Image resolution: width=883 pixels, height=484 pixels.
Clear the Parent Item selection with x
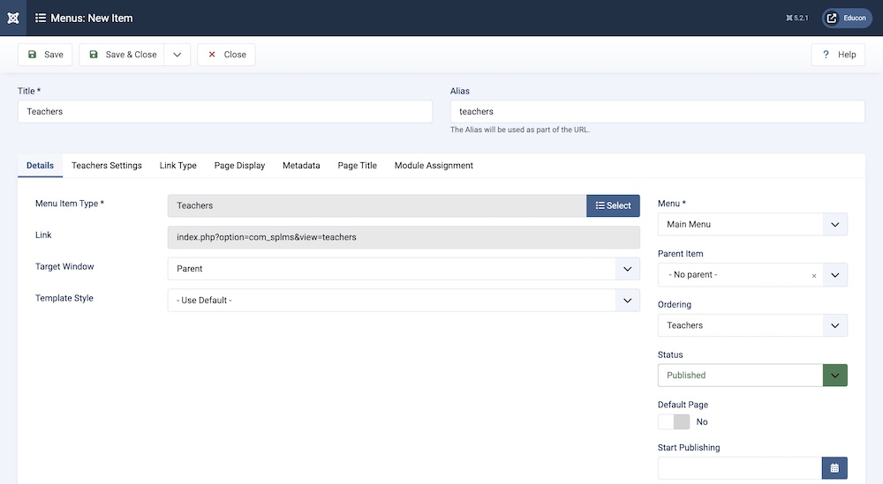[x=814, y=275]
